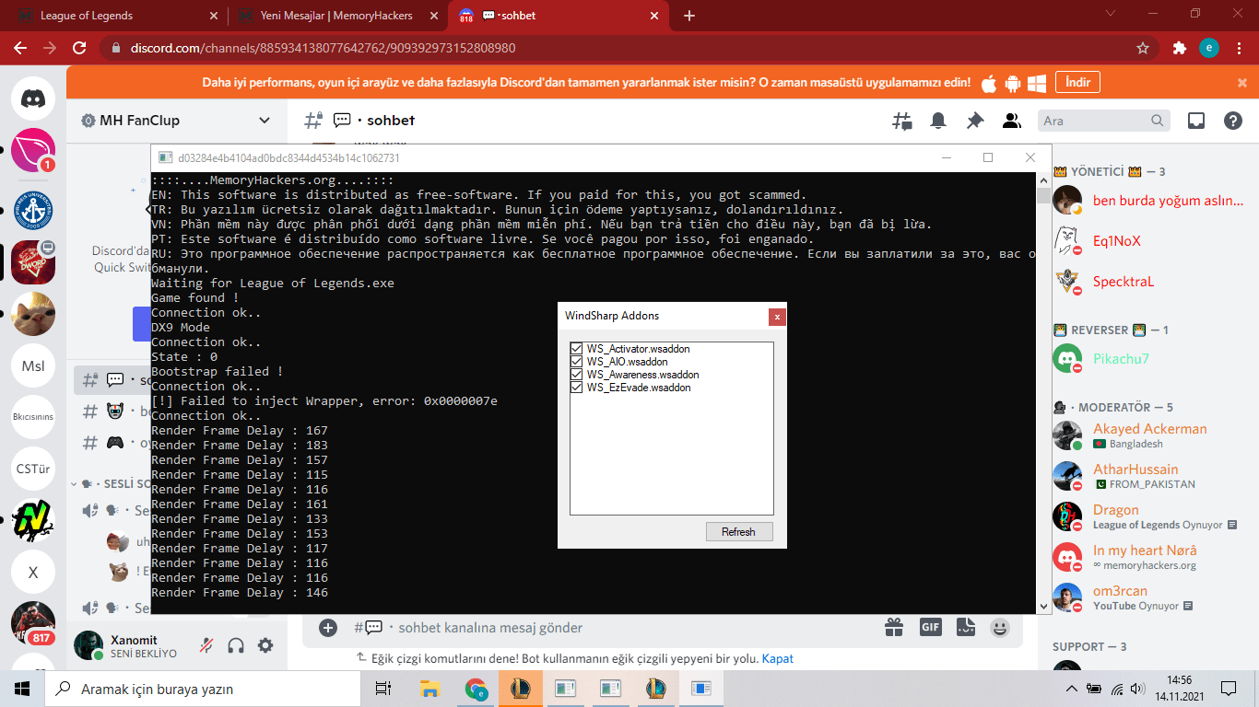Uncheck WS_AIO.wsaddon
Screen dimensions: 1259x707
point(577,362)
